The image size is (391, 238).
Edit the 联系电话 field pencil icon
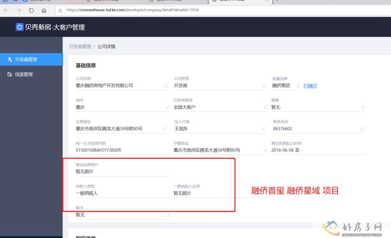(x=362, y=129)
